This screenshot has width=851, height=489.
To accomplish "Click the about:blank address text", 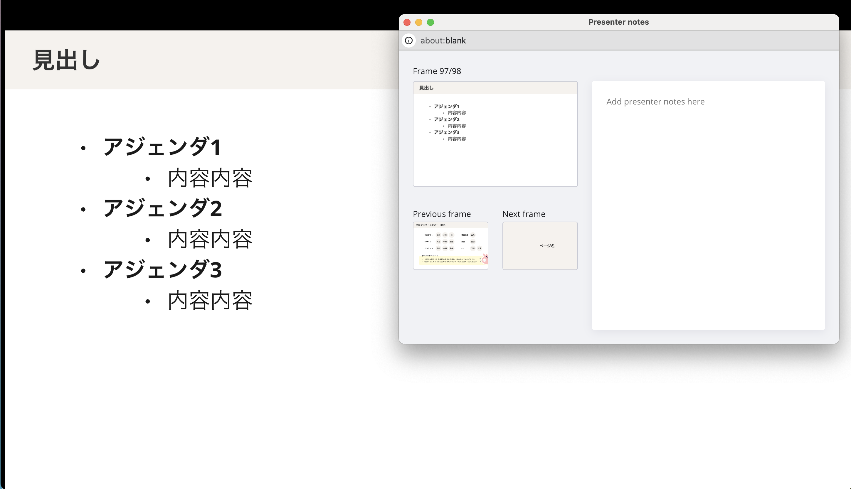I will [443, 41].
